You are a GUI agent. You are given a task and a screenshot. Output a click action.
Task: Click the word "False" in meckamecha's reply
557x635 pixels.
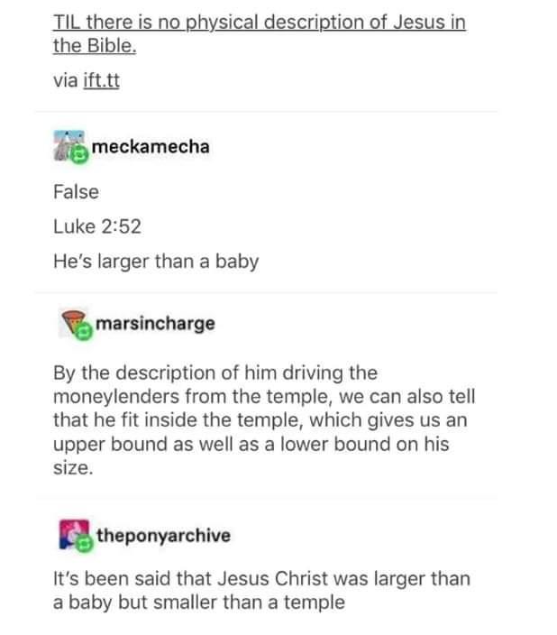(x=76, y=191)
